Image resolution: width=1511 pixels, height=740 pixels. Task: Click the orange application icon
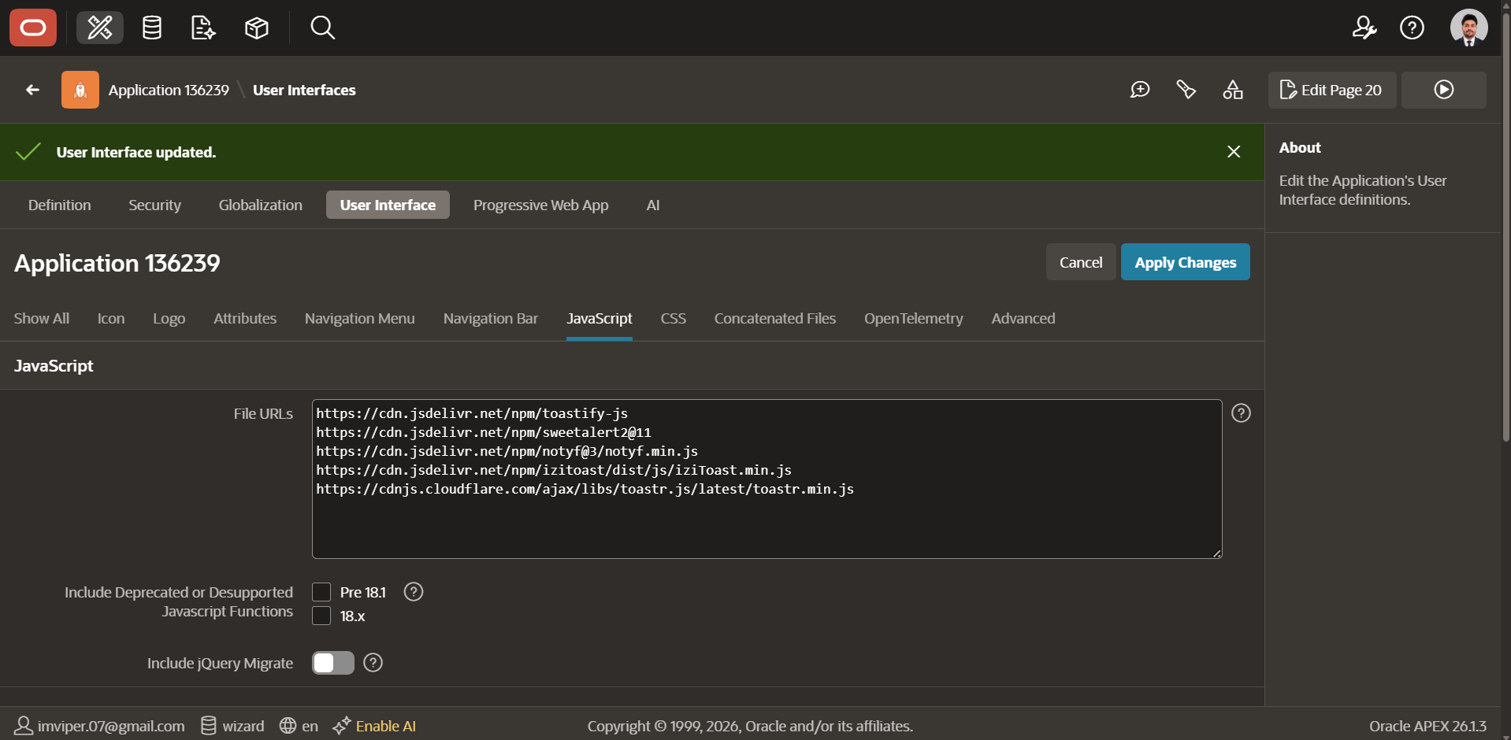tap(80, 90)
